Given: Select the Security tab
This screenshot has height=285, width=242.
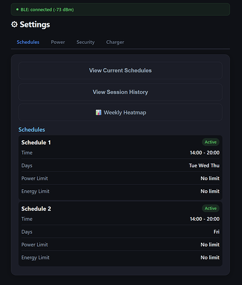Looking at the screenshot, I should 86,42.
